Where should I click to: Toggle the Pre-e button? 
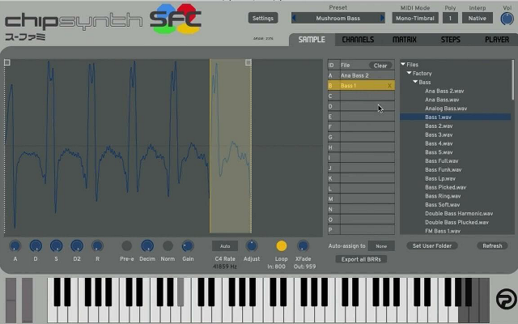(x=127, y=246)
